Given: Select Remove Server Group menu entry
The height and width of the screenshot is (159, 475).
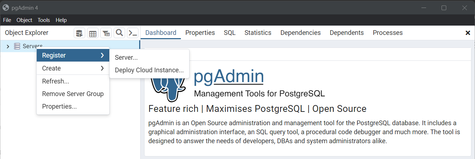Looking at the screenshot, I should coord(73,94).
